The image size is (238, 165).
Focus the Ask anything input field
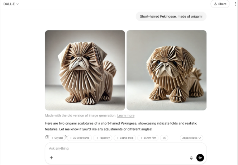[126, 148]
